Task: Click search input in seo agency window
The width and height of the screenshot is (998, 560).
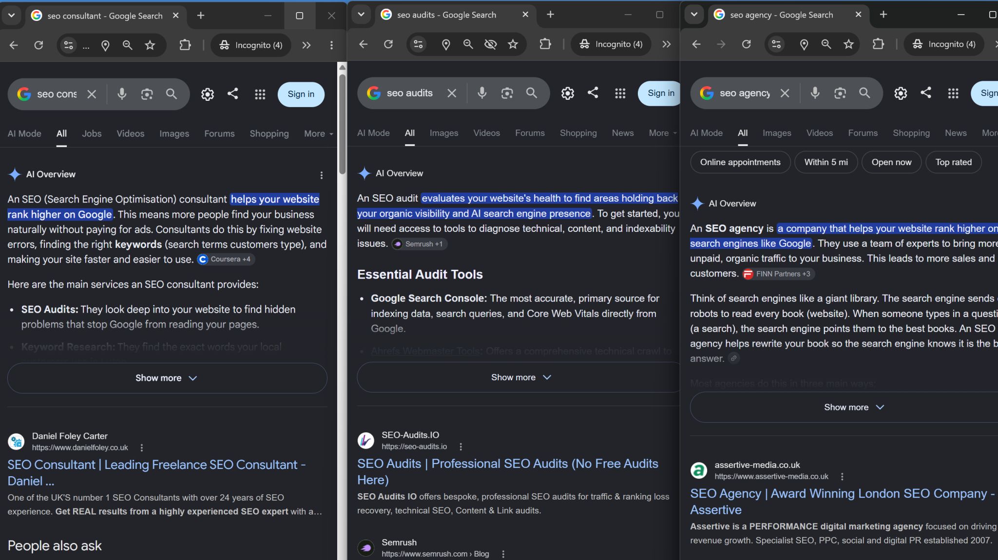Action: pos(745,93)
